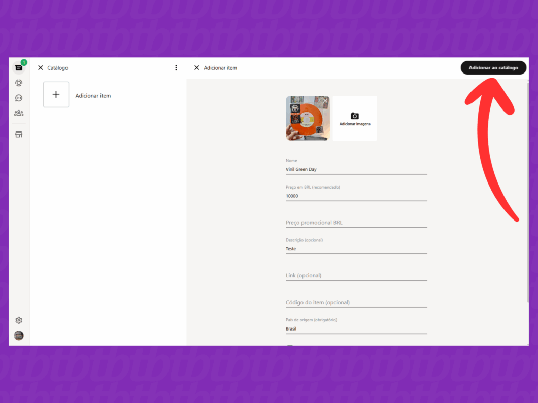538x403 pixels.
Task: Click the profile avatar in sidebar
Action: pos(19,335)
